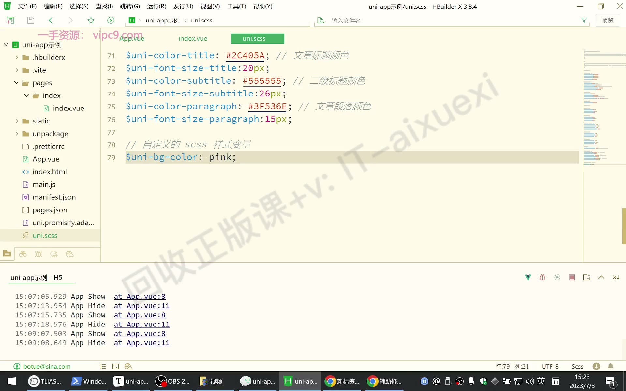Click the save file icon
Image resolution: width=626 pixels, height=391 pixels.
tap(30, 20)
